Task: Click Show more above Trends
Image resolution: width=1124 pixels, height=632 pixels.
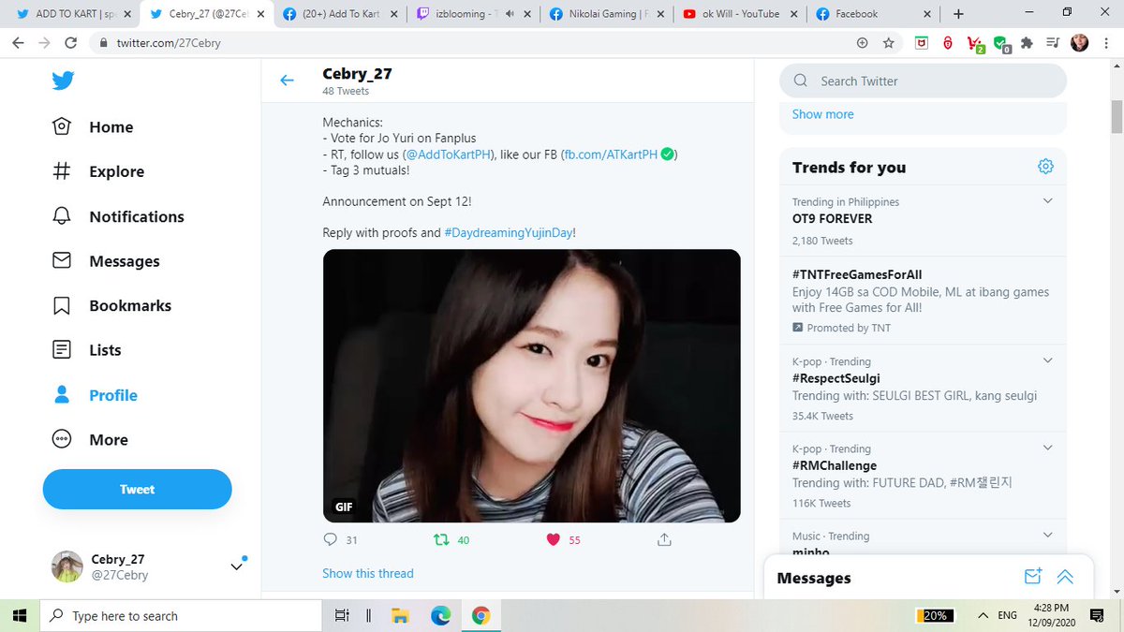Action: 822,114
